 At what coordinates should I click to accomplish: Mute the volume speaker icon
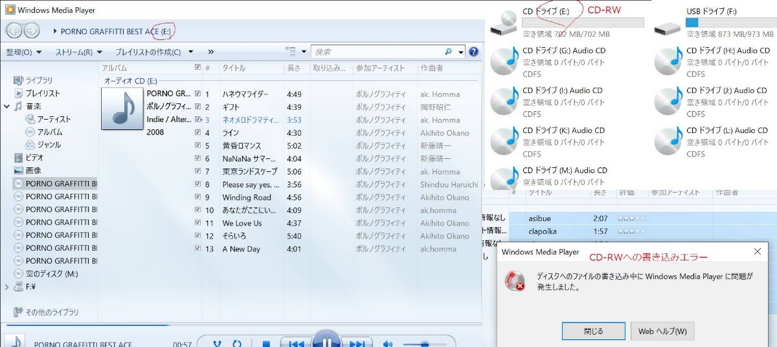point(388,344)
